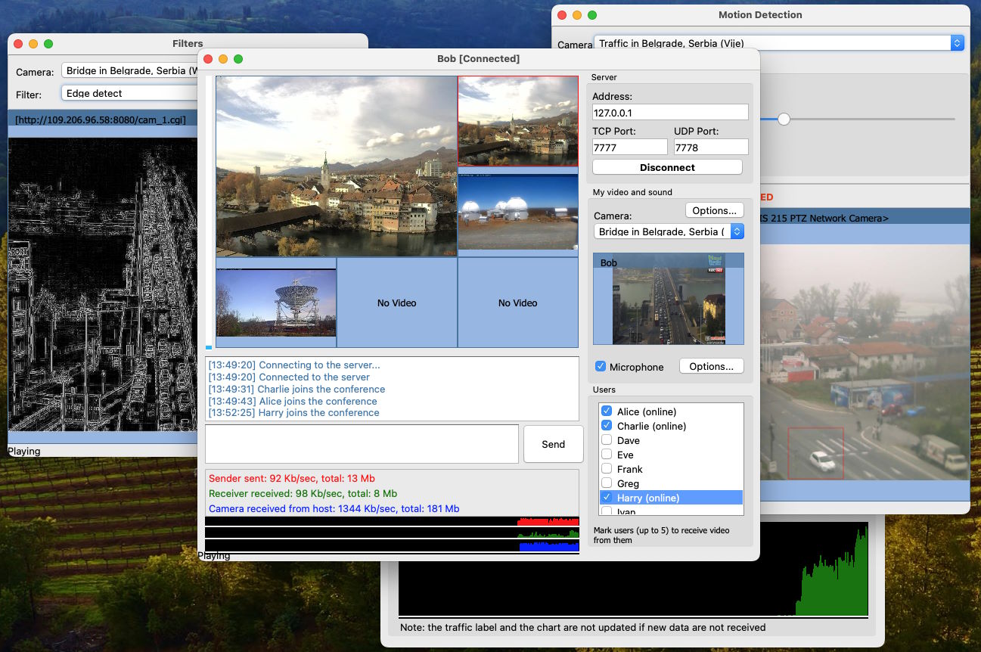Open the Filters window Camera dropdown

[129, 71]
